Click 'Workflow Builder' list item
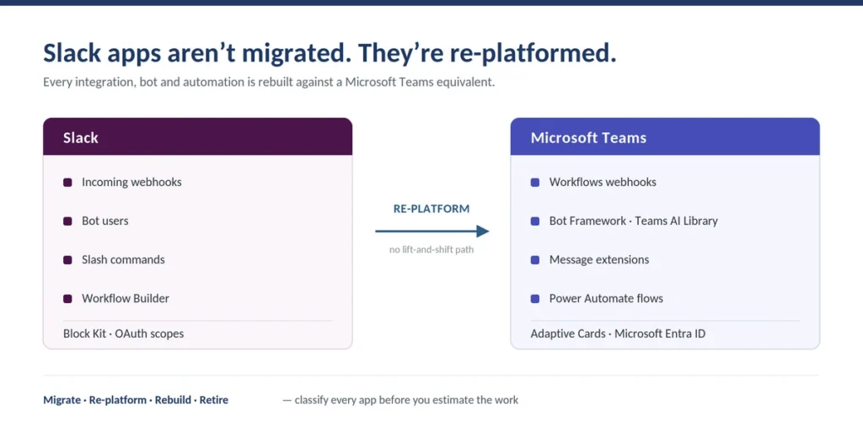 tap(126, 299)
